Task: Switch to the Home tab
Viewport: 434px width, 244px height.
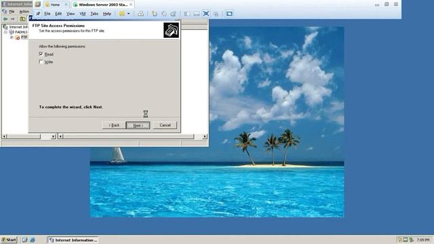Action: coord(55,5)
